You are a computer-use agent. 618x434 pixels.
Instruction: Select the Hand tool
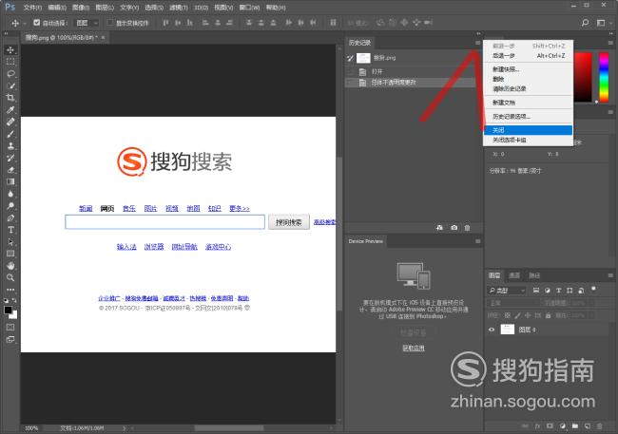click(10, 266)
